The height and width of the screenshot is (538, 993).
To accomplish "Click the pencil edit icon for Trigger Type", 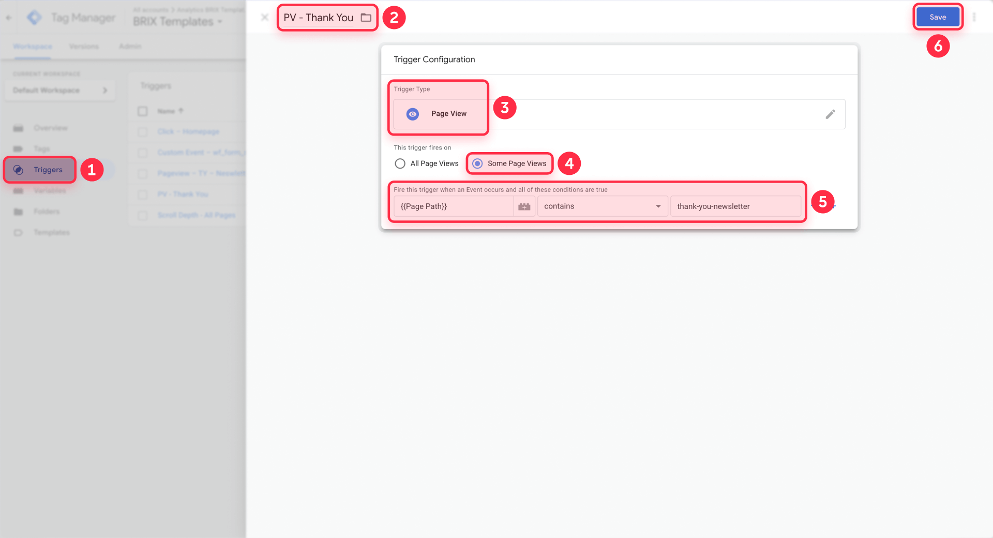I will 830,114.
